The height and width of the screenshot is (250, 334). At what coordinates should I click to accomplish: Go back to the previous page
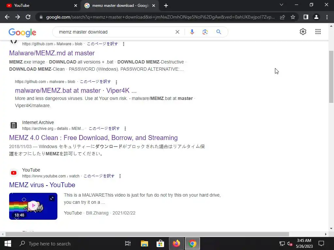click(x=7, y=17)
